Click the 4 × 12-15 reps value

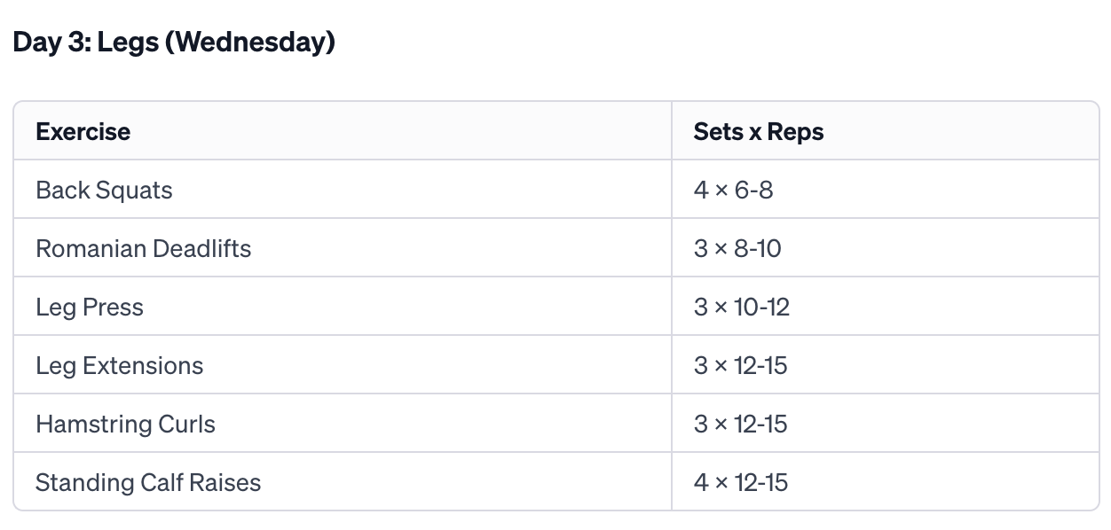(740, 482)
